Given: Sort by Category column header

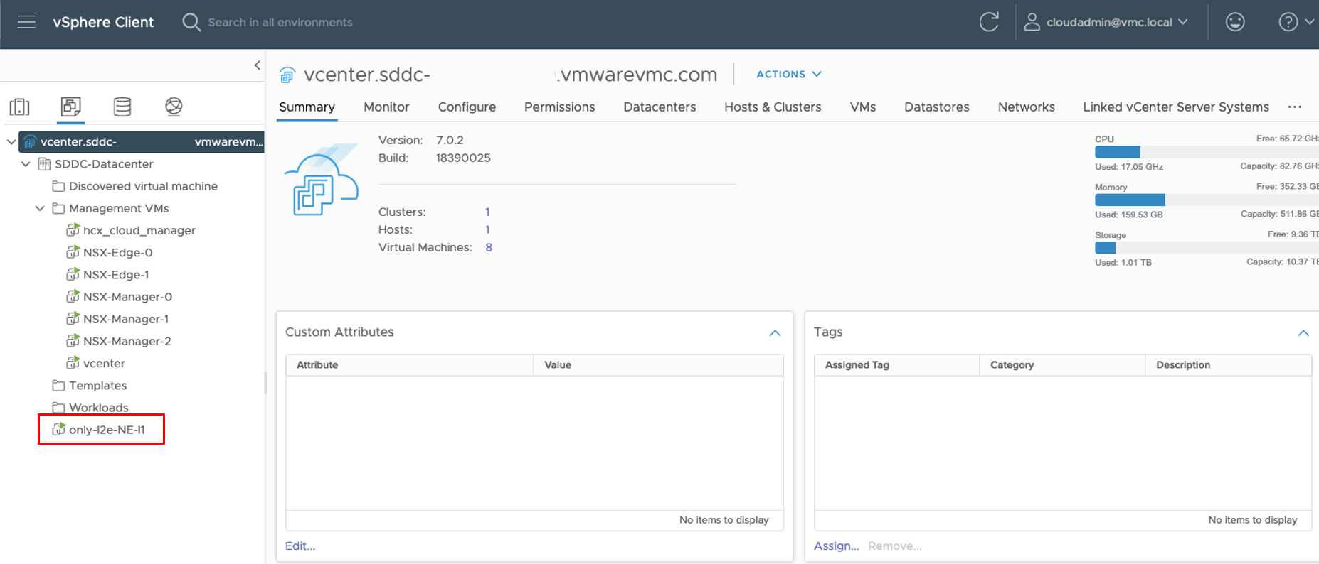Looking at the screenshot, I should [1062, 364].
